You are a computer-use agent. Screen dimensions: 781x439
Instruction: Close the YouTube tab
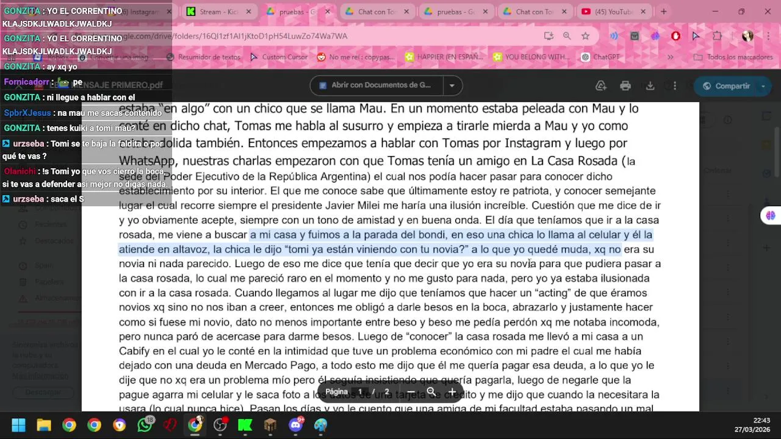tap(643, 12)
